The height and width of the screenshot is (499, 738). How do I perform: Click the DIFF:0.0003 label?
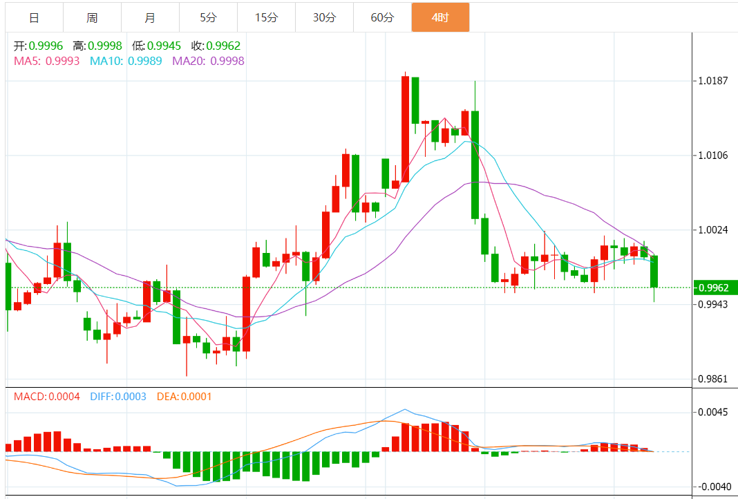[x=117, y=397]
